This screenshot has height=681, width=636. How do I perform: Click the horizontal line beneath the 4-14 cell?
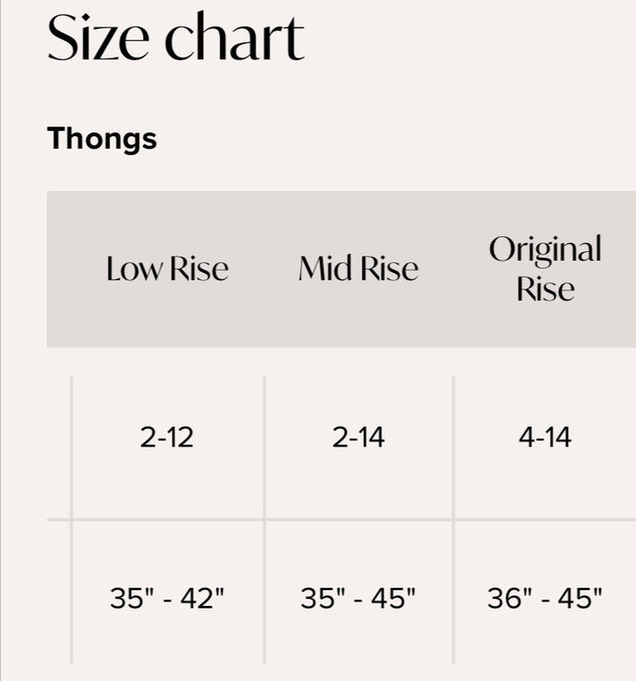545,519
